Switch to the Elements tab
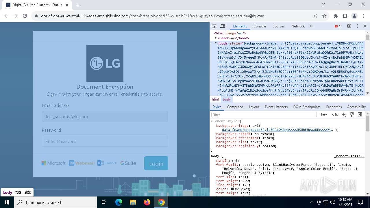This screenshot has height=208, width=370. point(240,26)
